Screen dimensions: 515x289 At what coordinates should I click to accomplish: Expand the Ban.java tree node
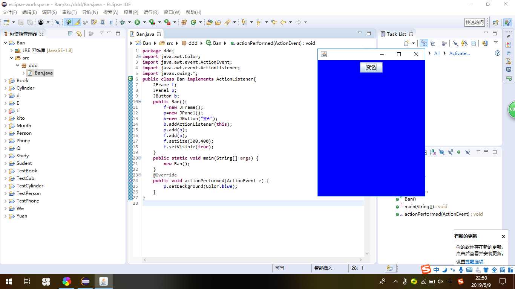click(x=24, y=73)
